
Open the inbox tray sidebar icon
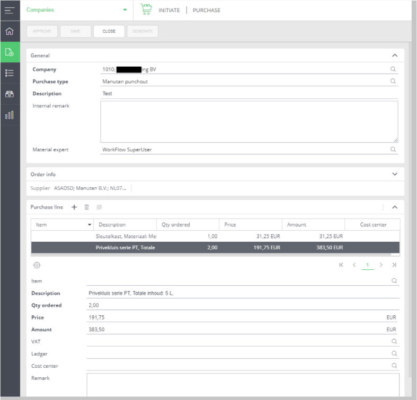point(10,94)
